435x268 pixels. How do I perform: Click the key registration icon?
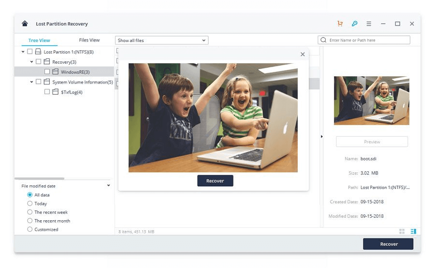coord(354,24)
